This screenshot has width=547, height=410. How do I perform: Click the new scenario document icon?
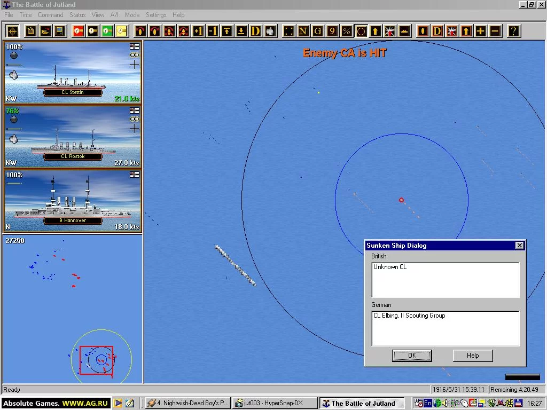[x=30, y=31]
